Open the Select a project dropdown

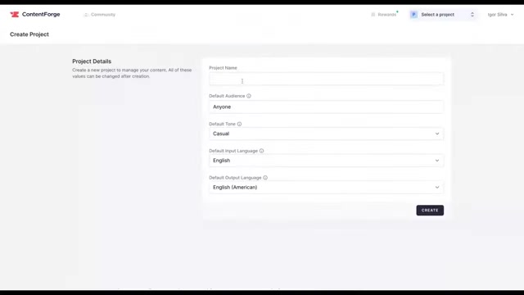click(443, 15)
